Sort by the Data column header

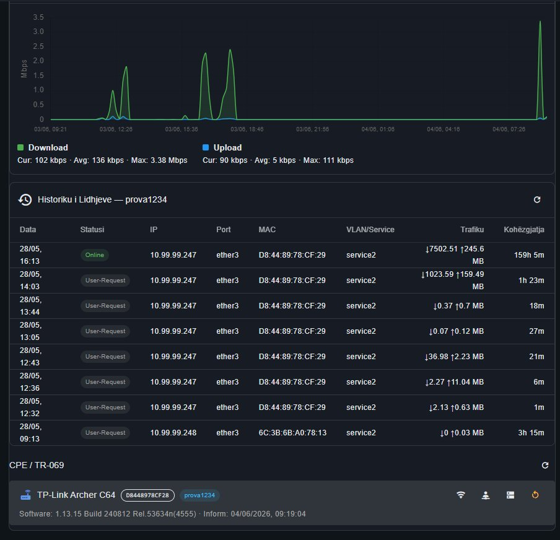(x=28, y=230)
